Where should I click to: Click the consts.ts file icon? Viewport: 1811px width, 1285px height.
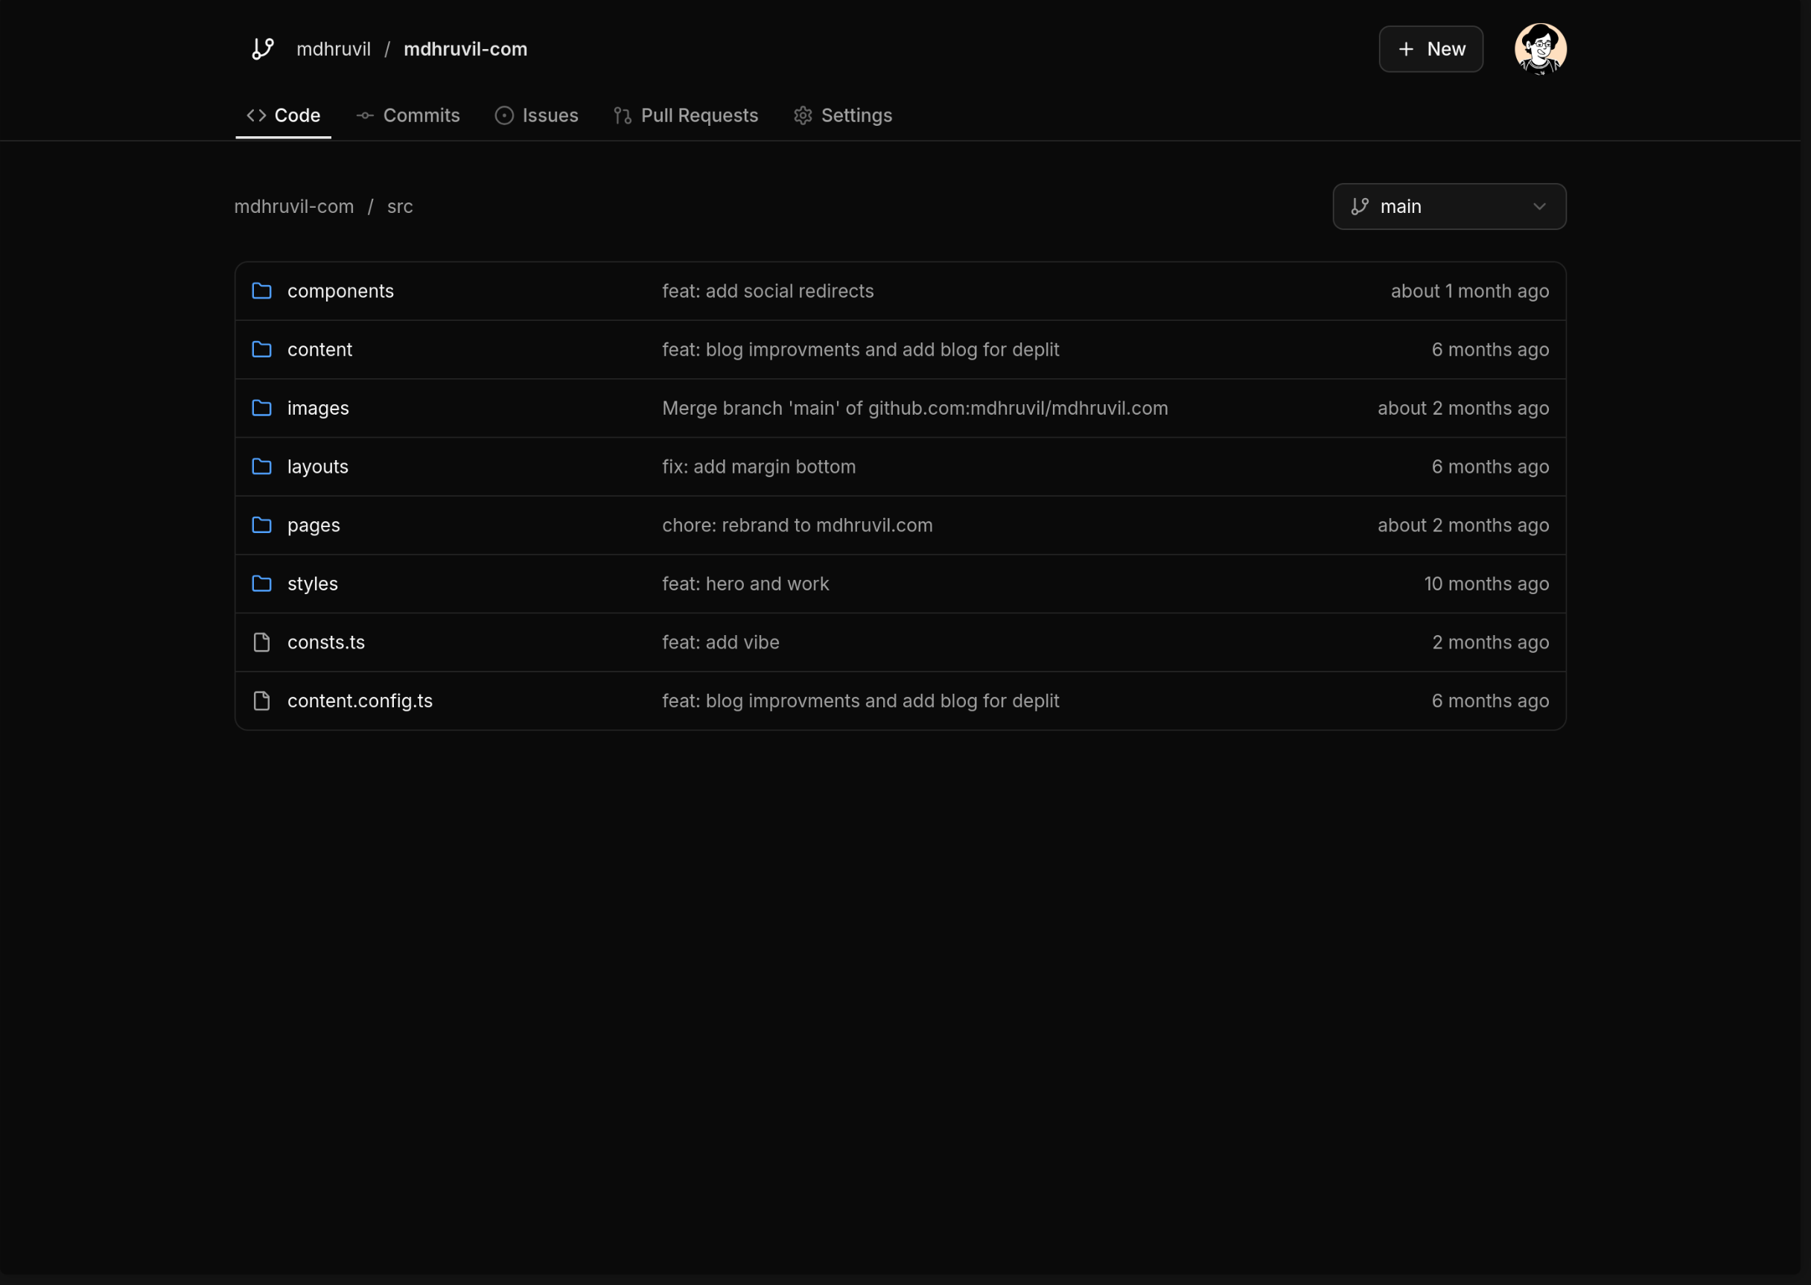click(x=262, y=642)
